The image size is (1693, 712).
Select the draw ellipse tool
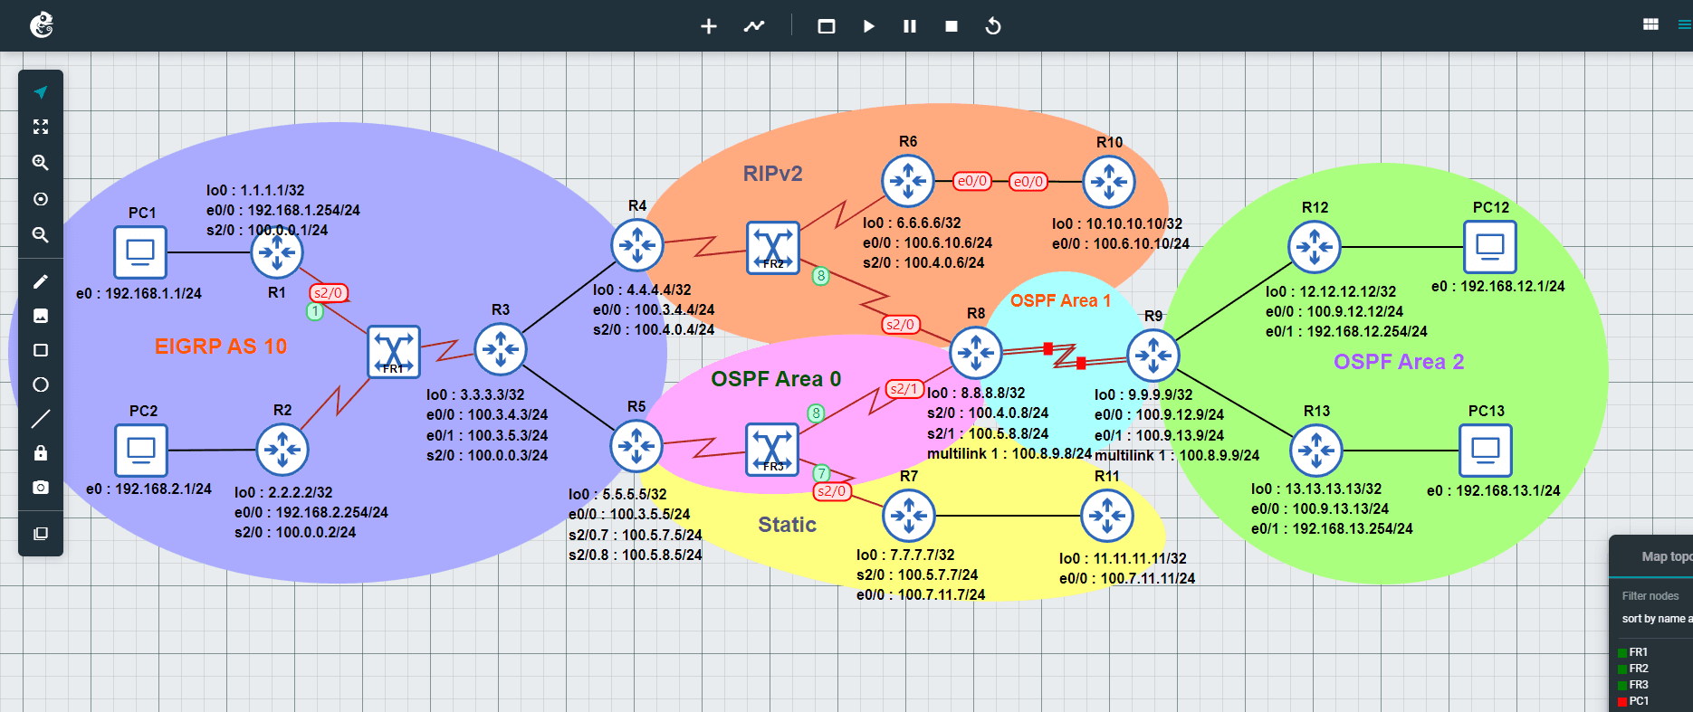[41, 384]
